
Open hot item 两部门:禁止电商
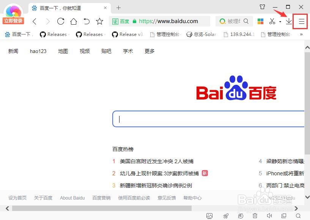coord(285,186)
